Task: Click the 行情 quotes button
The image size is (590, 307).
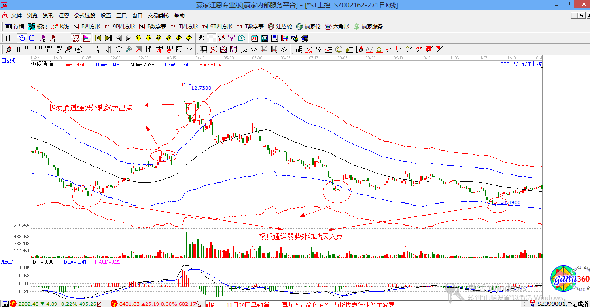Action: tap(14, 27)
